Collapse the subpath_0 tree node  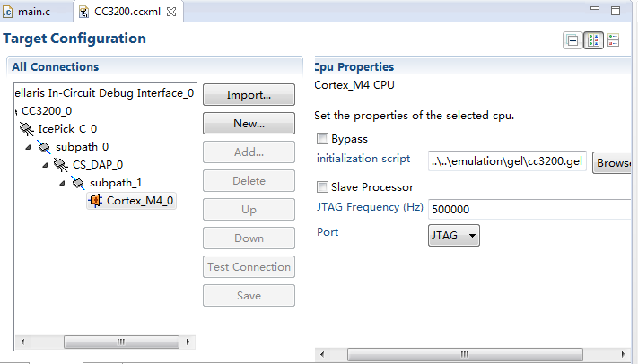click(29, 147)
